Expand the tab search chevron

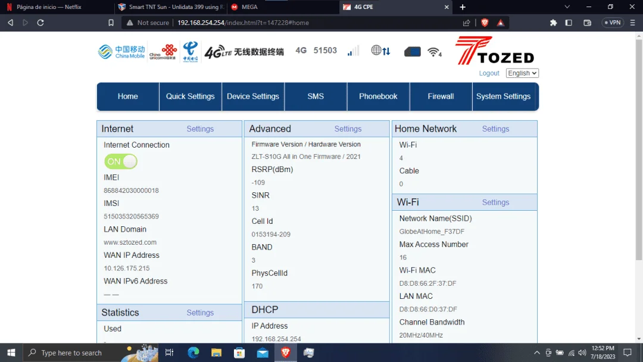pyautogui.click(x=567, y=7)
